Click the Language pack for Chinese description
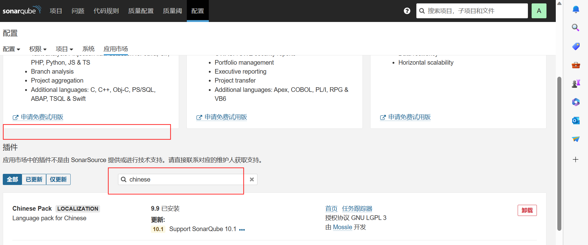 click(x=49, y=218)
